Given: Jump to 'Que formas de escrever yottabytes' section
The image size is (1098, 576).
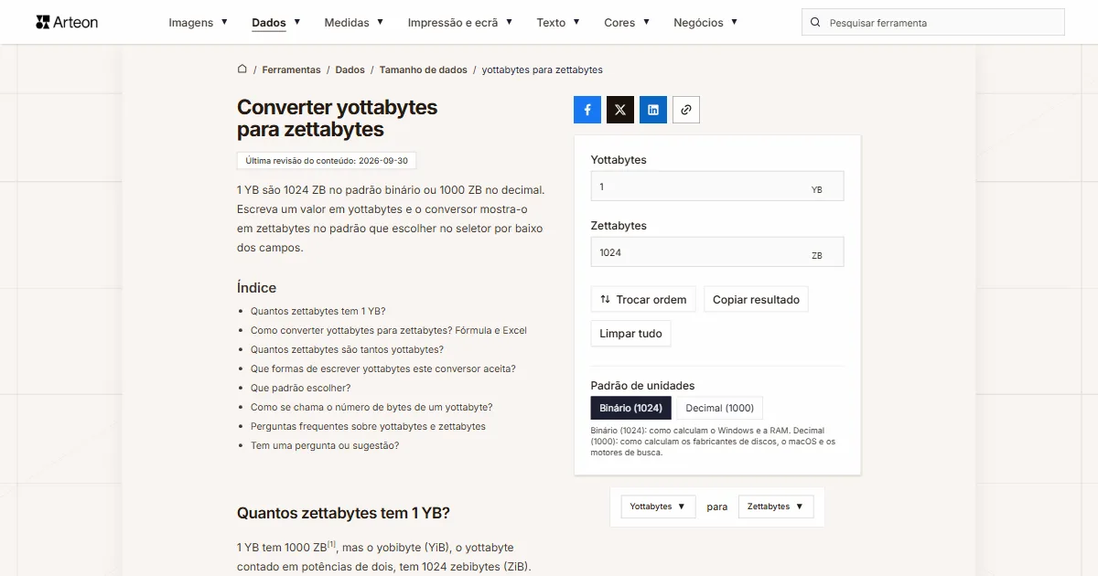Looking at the screenshot, I should [383, 368].
